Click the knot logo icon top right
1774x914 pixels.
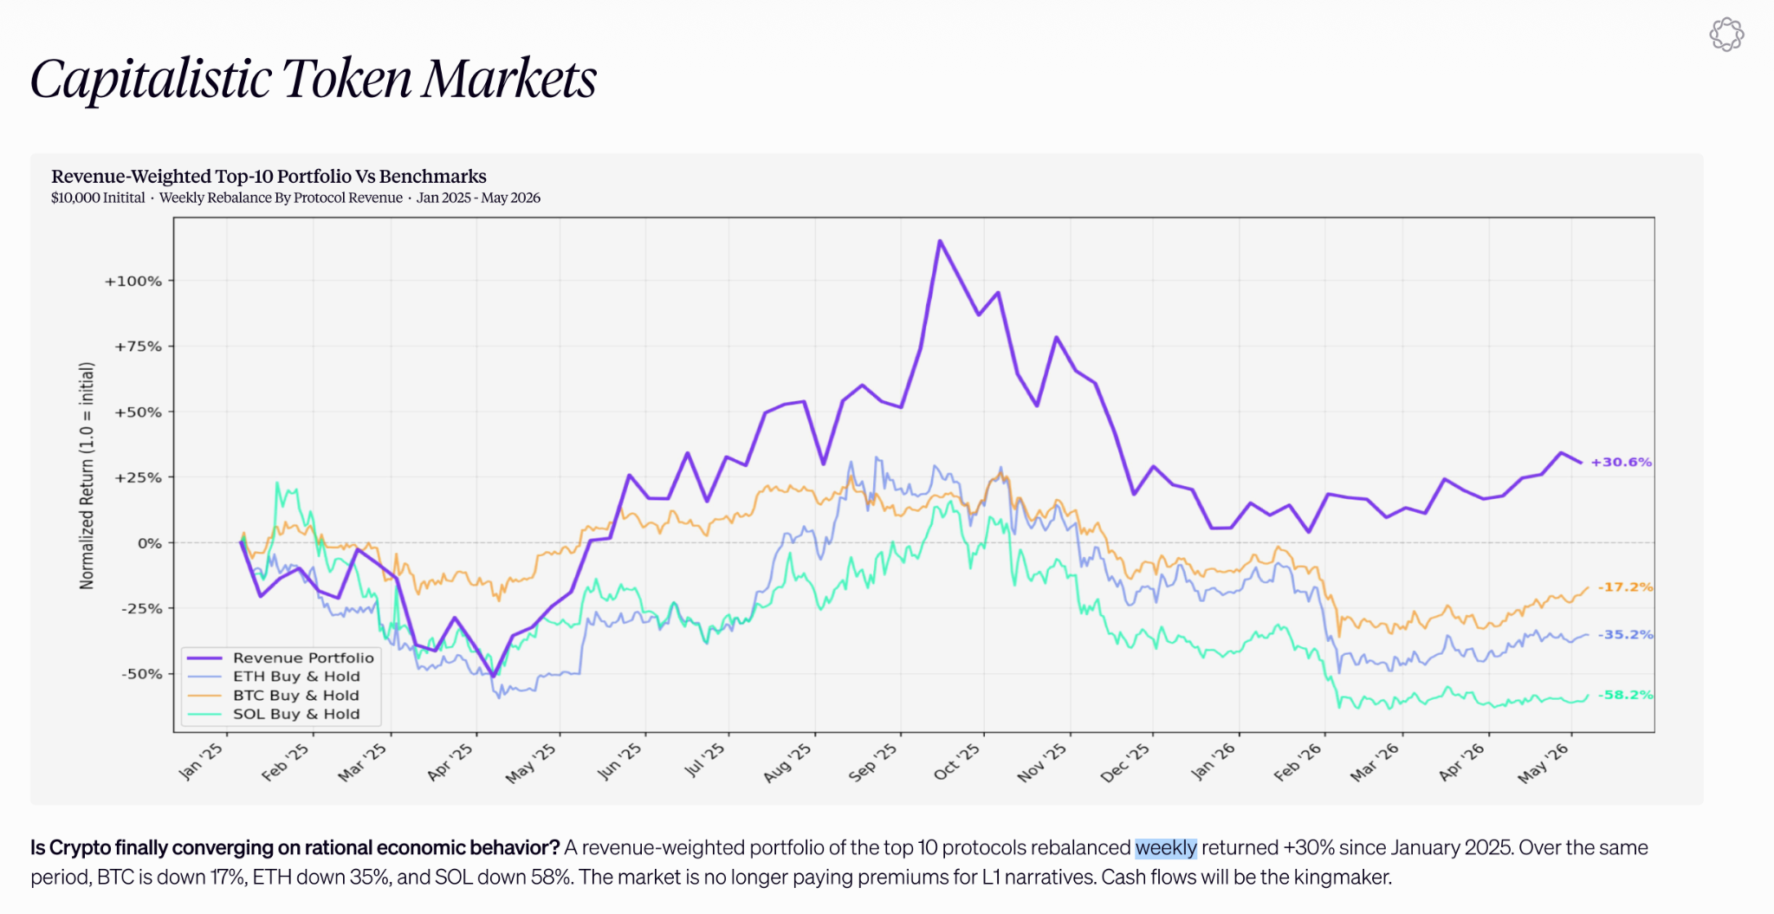1726,35
